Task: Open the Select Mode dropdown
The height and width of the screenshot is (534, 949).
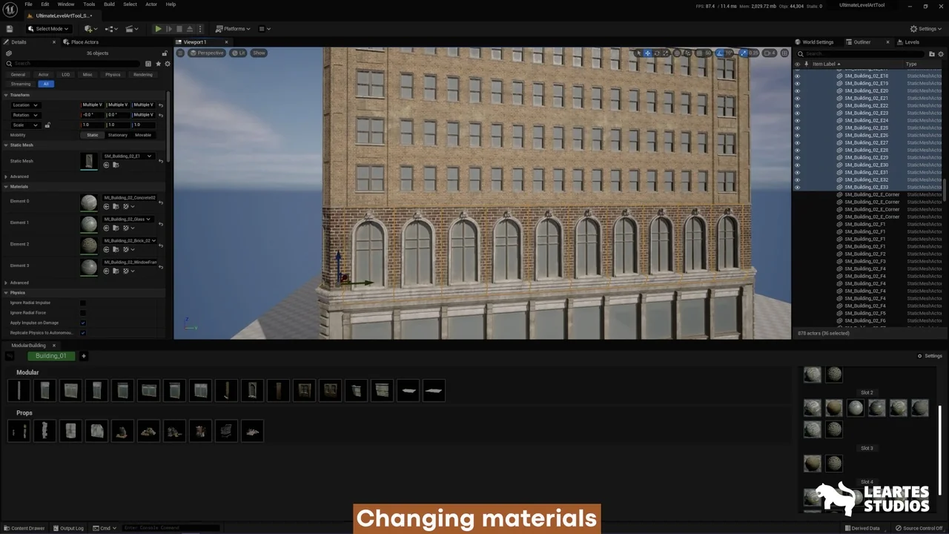Action: click(49, 29)
